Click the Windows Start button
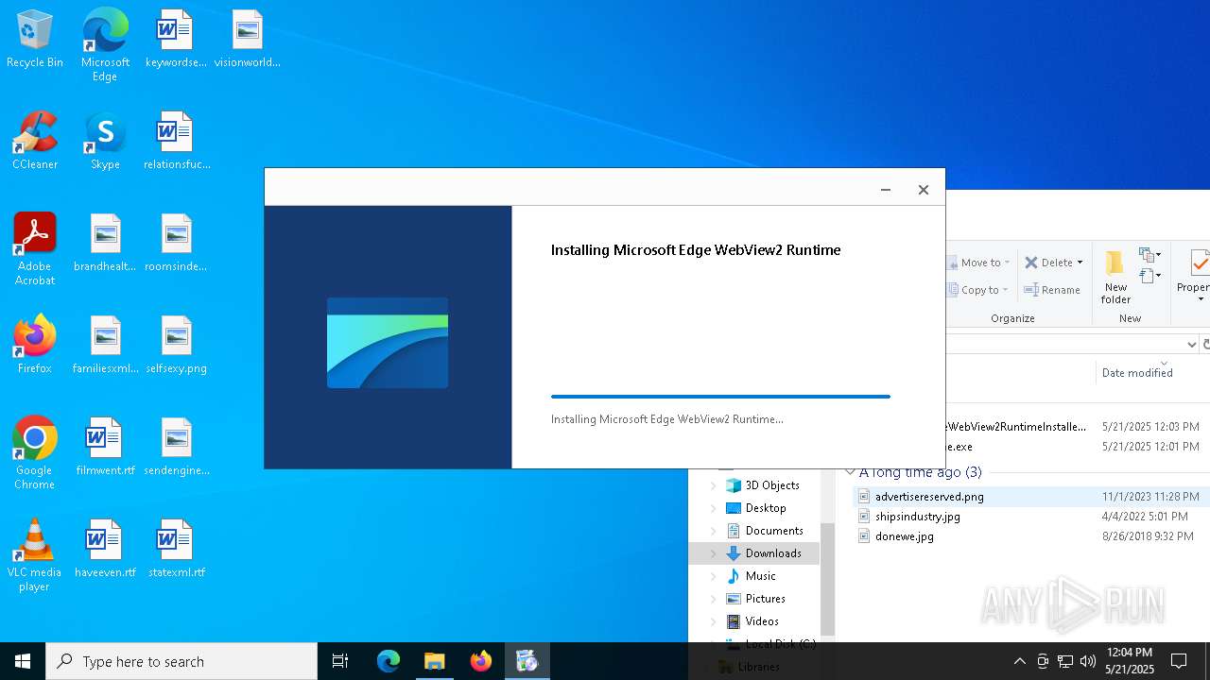Screen dimensions: 1210x680 click(x=23, y=661)
